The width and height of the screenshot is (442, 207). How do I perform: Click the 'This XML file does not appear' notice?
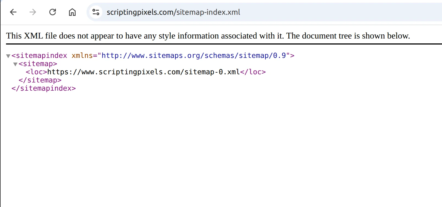click(x=208, y=36)
